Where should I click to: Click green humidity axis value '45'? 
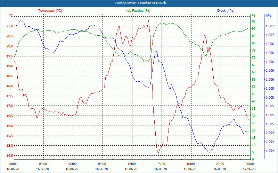tap(254, 94)
